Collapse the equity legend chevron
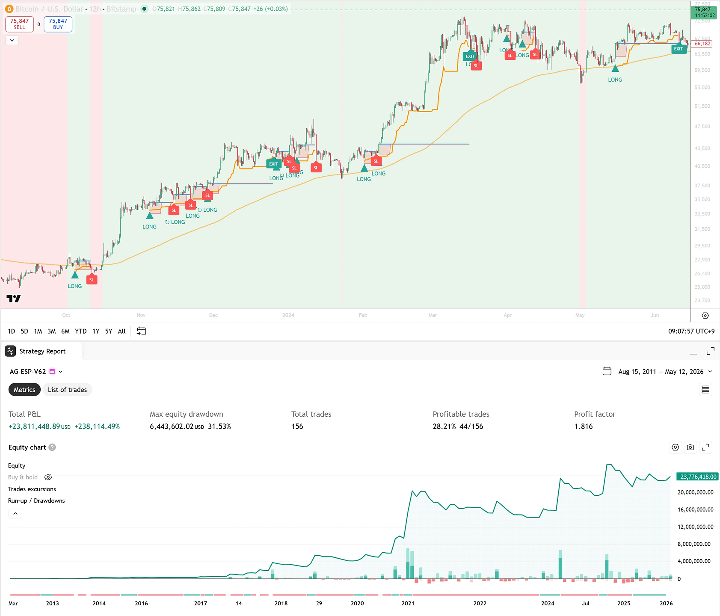The height and width of the screenshot is (616, 720). pos(15,513)
